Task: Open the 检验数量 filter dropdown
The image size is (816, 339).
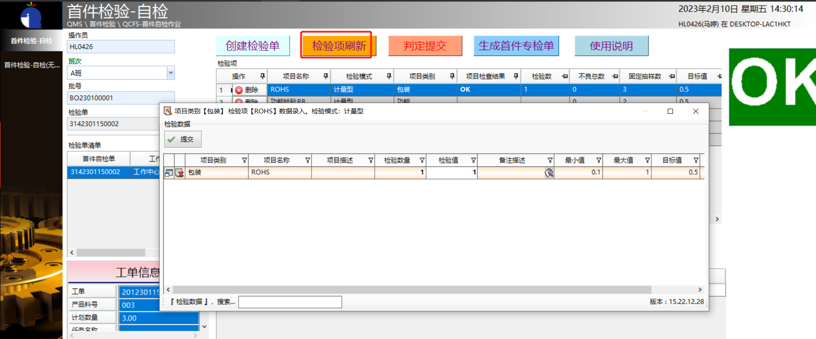Action: (x=422, y=160)
